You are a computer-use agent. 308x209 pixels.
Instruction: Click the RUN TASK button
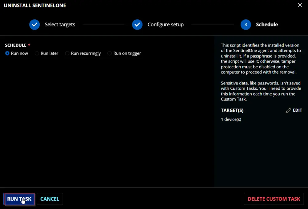[19, 199]
